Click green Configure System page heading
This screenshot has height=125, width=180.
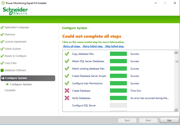[x=74, y=28]
